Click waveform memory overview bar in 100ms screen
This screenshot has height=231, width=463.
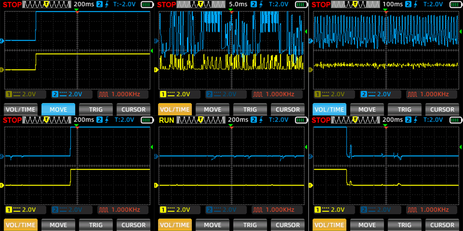pos(356,4)
